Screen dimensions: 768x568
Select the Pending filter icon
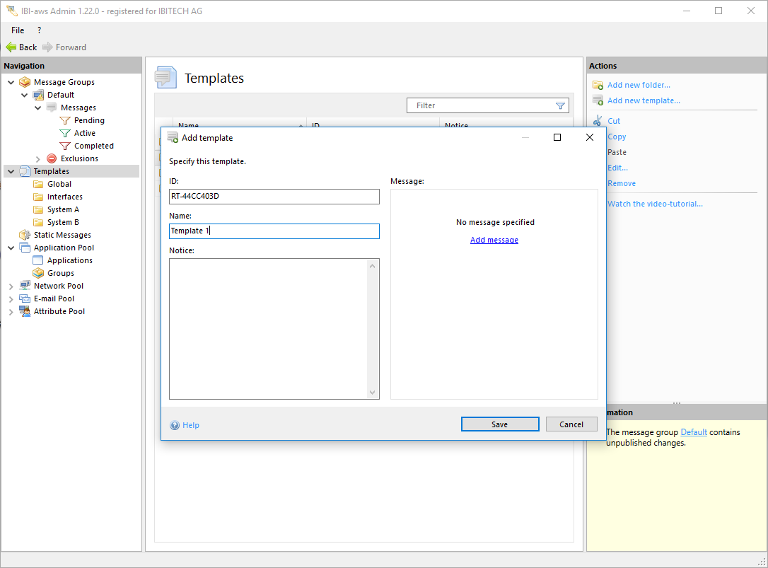pos(65,120)
